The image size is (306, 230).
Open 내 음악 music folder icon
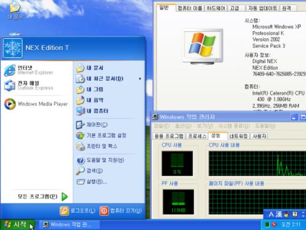click(80, 100)
